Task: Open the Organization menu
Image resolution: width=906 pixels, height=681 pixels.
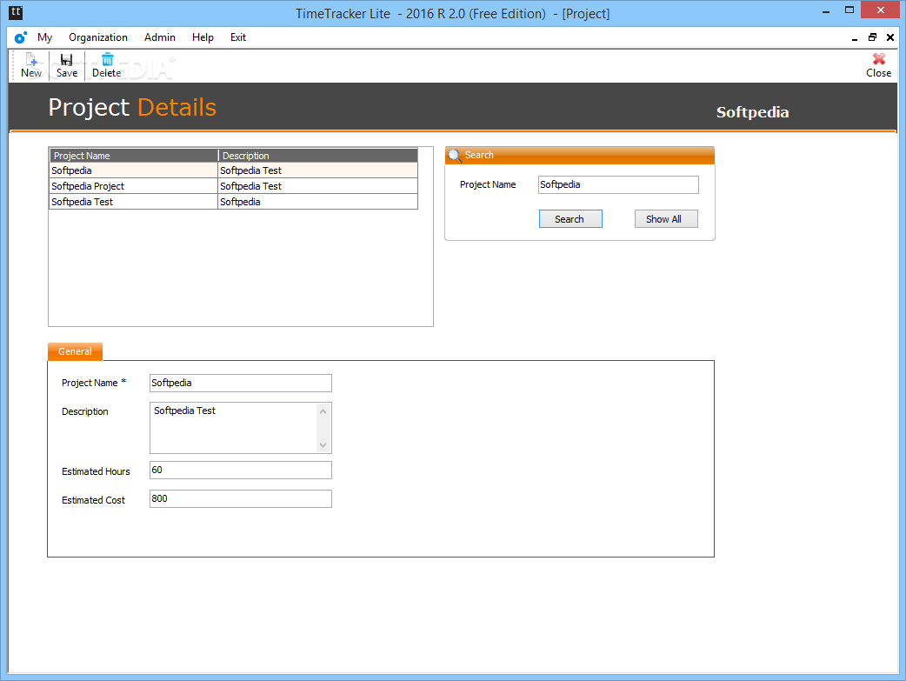Action: click(98, 37)
